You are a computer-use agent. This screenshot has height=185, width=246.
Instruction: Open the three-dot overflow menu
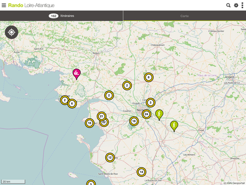242,5
